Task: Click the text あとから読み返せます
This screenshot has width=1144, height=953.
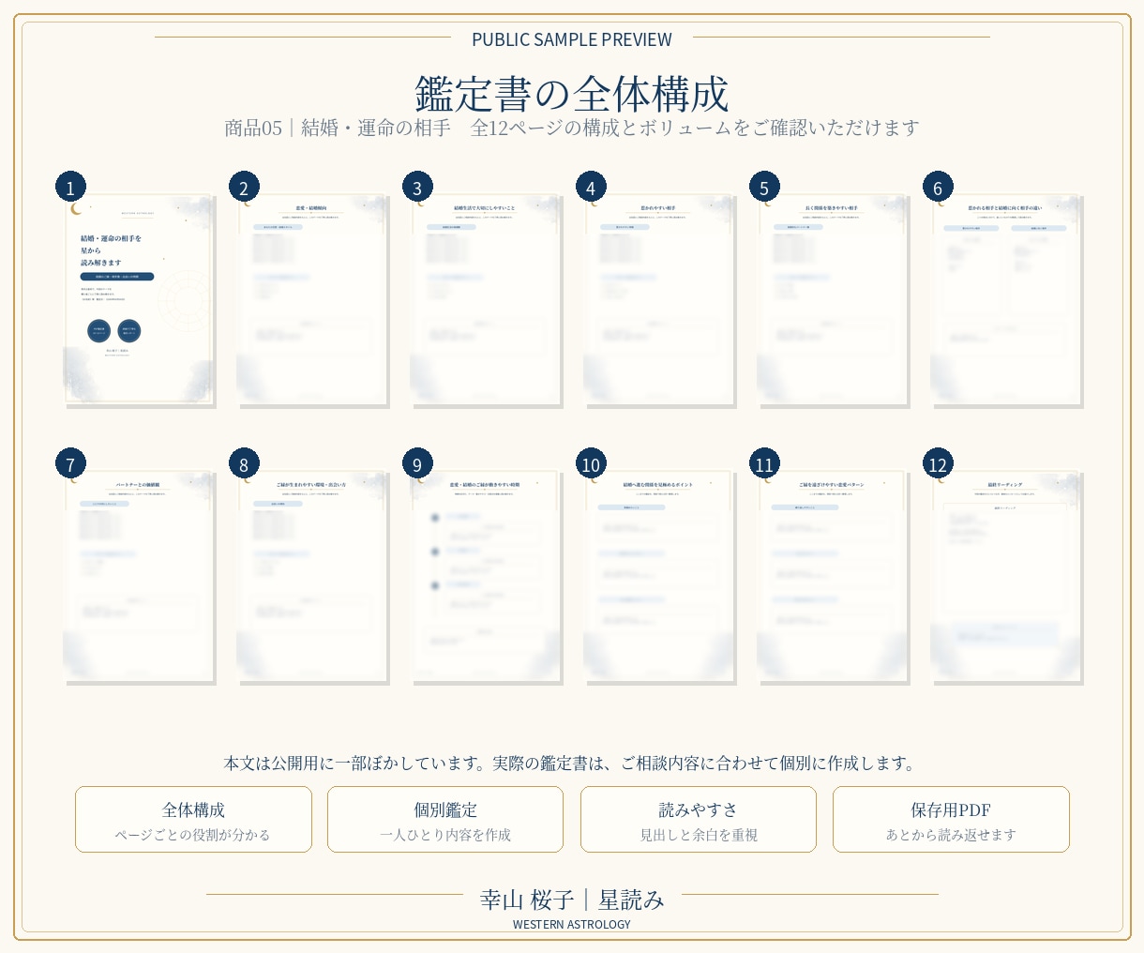Action: point(951,835)
